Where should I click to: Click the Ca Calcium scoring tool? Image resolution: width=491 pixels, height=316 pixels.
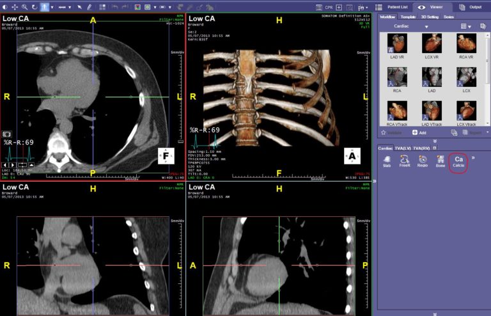click(458, 162)
